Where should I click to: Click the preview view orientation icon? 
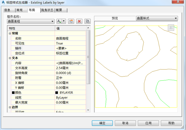171,28
